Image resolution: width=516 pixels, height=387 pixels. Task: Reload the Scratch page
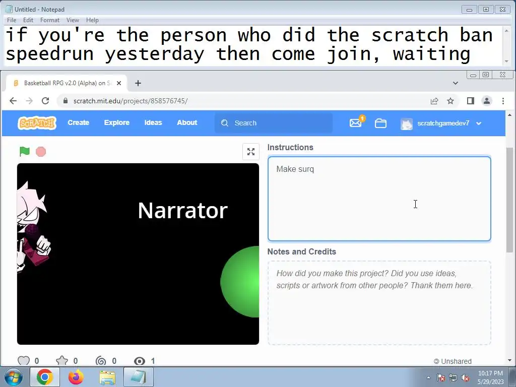[45, 101]
